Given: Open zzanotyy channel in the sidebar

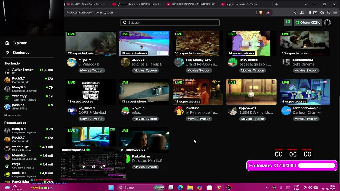Looking at the screenshot, I should [29, 98].
